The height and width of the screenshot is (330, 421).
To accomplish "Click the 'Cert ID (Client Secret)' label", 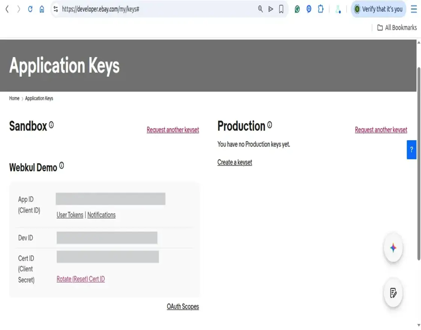I will point(26,269).
